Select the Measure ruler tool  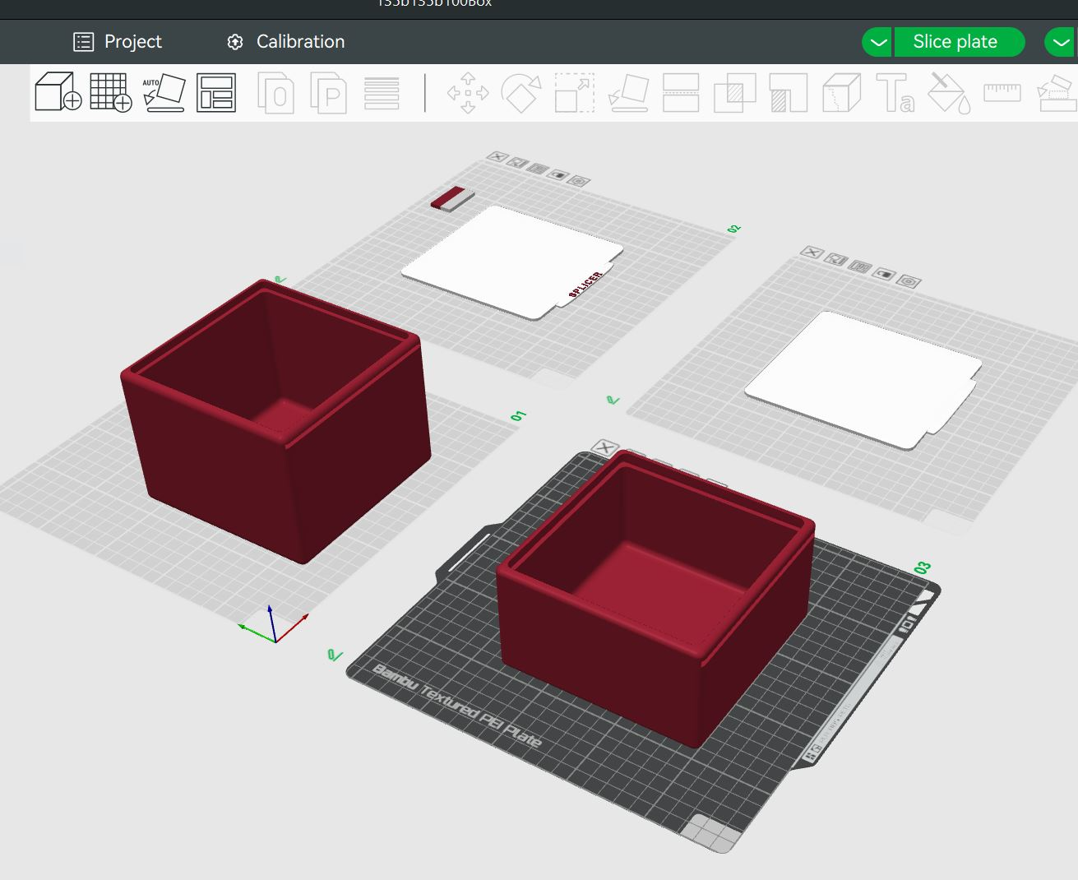click(1002, 92)
